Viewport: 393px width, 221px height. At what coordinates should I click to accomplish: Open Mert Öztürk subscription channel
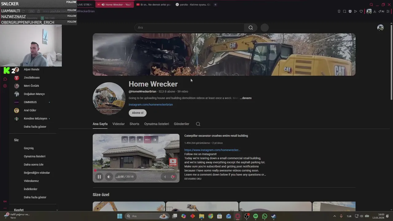tap(31, 86)
